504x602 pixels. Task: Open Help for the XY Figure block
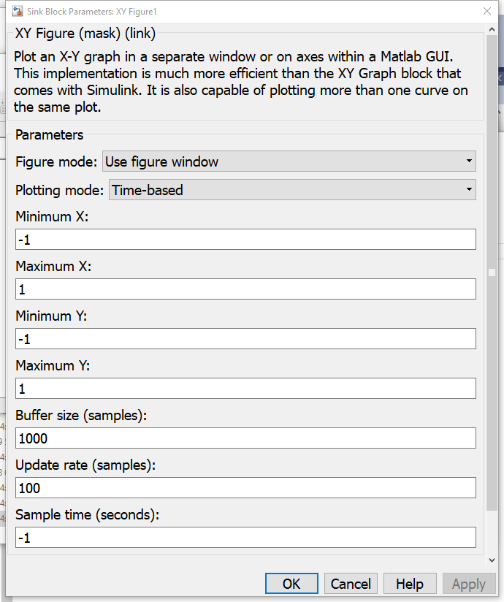click(409, 584)
